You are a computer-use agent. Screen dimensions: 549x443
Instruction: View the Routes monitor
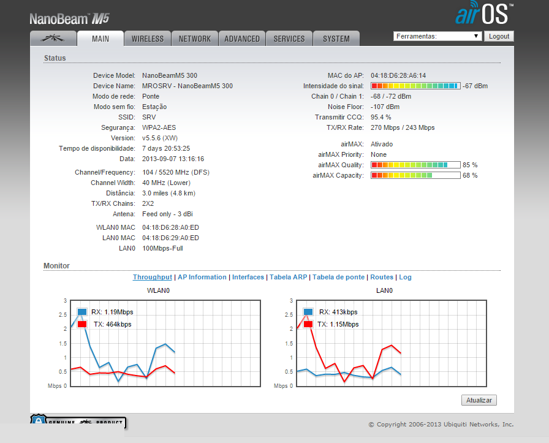(382, 277)
